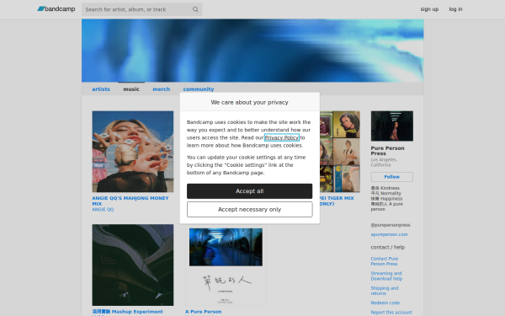Open Contact Pure Person Press link
The width and height of the screenshot is (505, 316).
385,261
